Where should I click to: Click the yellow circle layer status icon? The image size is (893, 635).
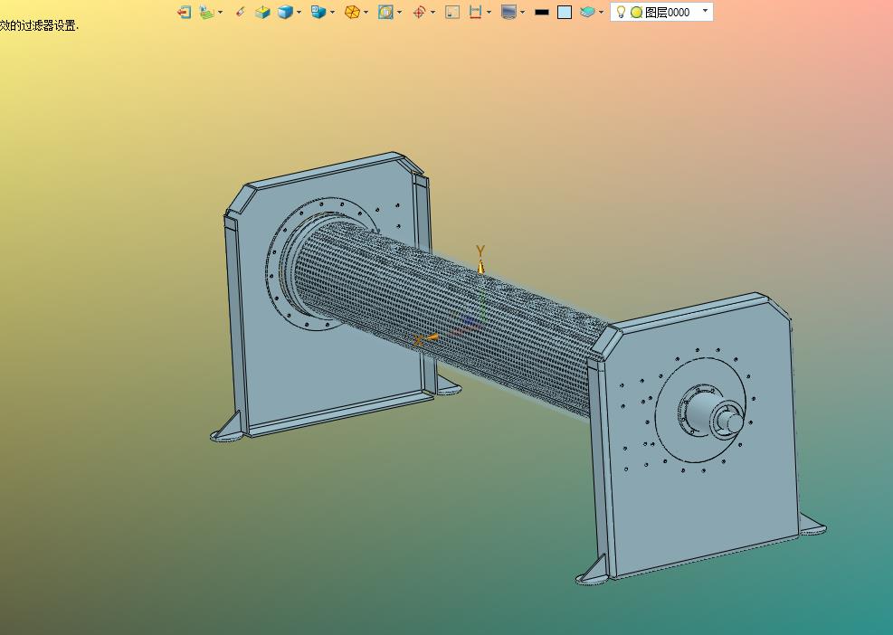click(x=637, y=12)
